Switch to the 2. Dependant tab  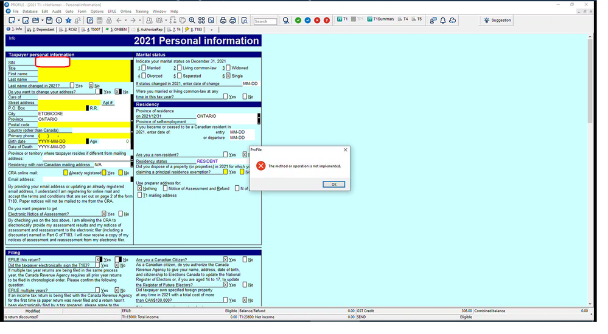click(x=41, y=29)
